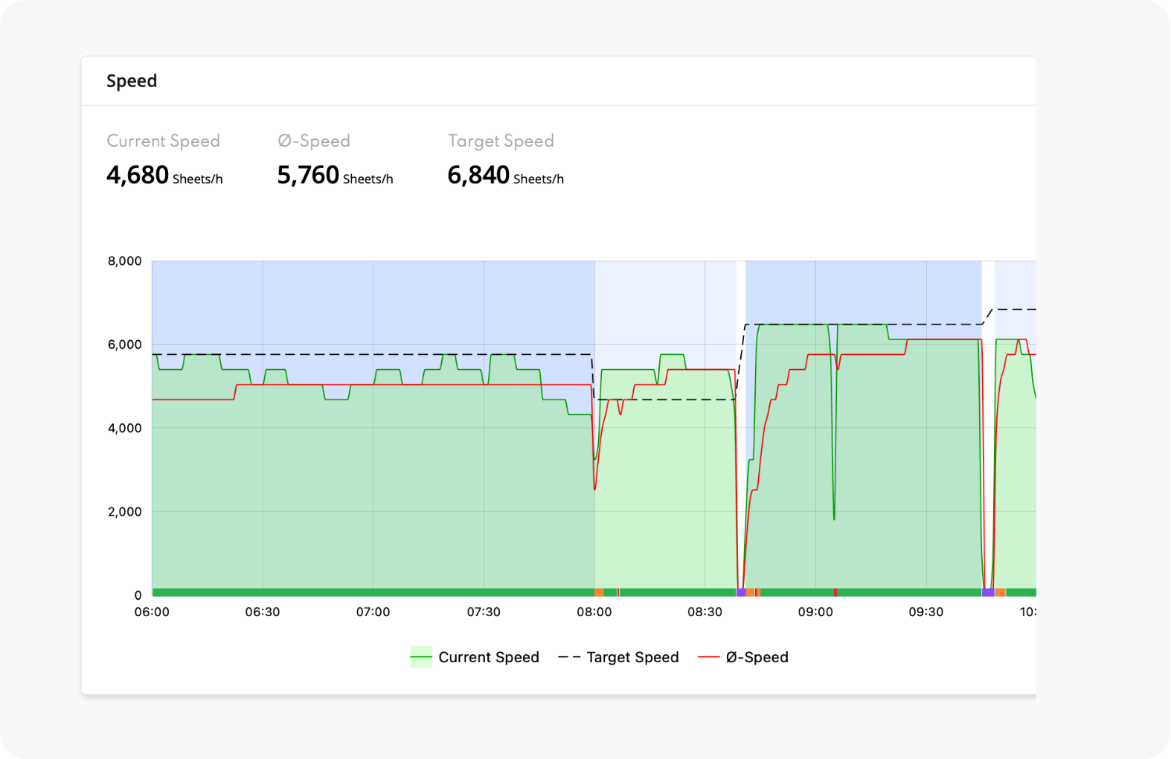Select the purple status segment near 08:40
This screenshot has width=1171, height=759.
tap(741, 592)
